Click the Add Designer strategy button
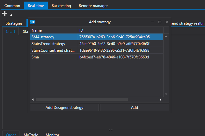The height and width of the screenshot is (136, 205). pos(64,108)
